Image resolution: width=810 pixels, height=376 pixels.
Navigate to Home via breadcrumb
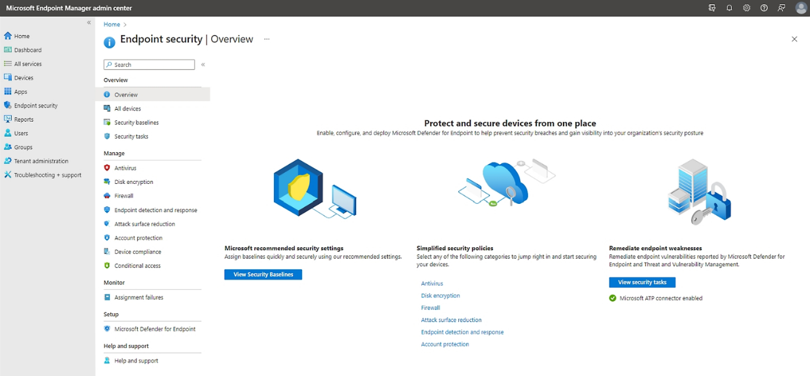(112, 25)
